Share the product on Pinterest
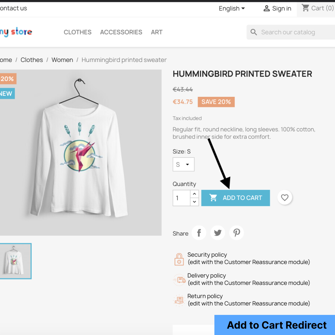The height and width of the screenshot is (335, 335). pyautogui.click(x=236, y=232)
